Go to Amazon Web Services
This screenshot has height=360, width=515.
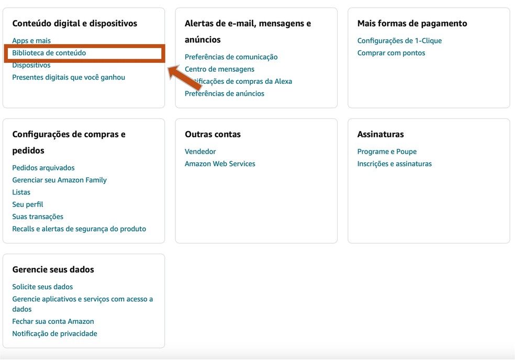tap(220, 163)
